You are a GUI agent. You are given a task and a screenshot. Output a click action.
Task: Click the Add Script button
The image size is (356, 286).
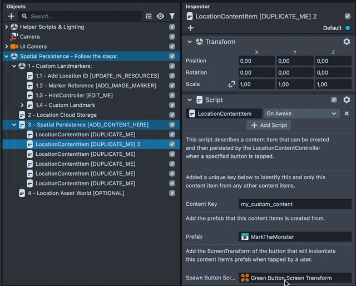pos(269,125)
